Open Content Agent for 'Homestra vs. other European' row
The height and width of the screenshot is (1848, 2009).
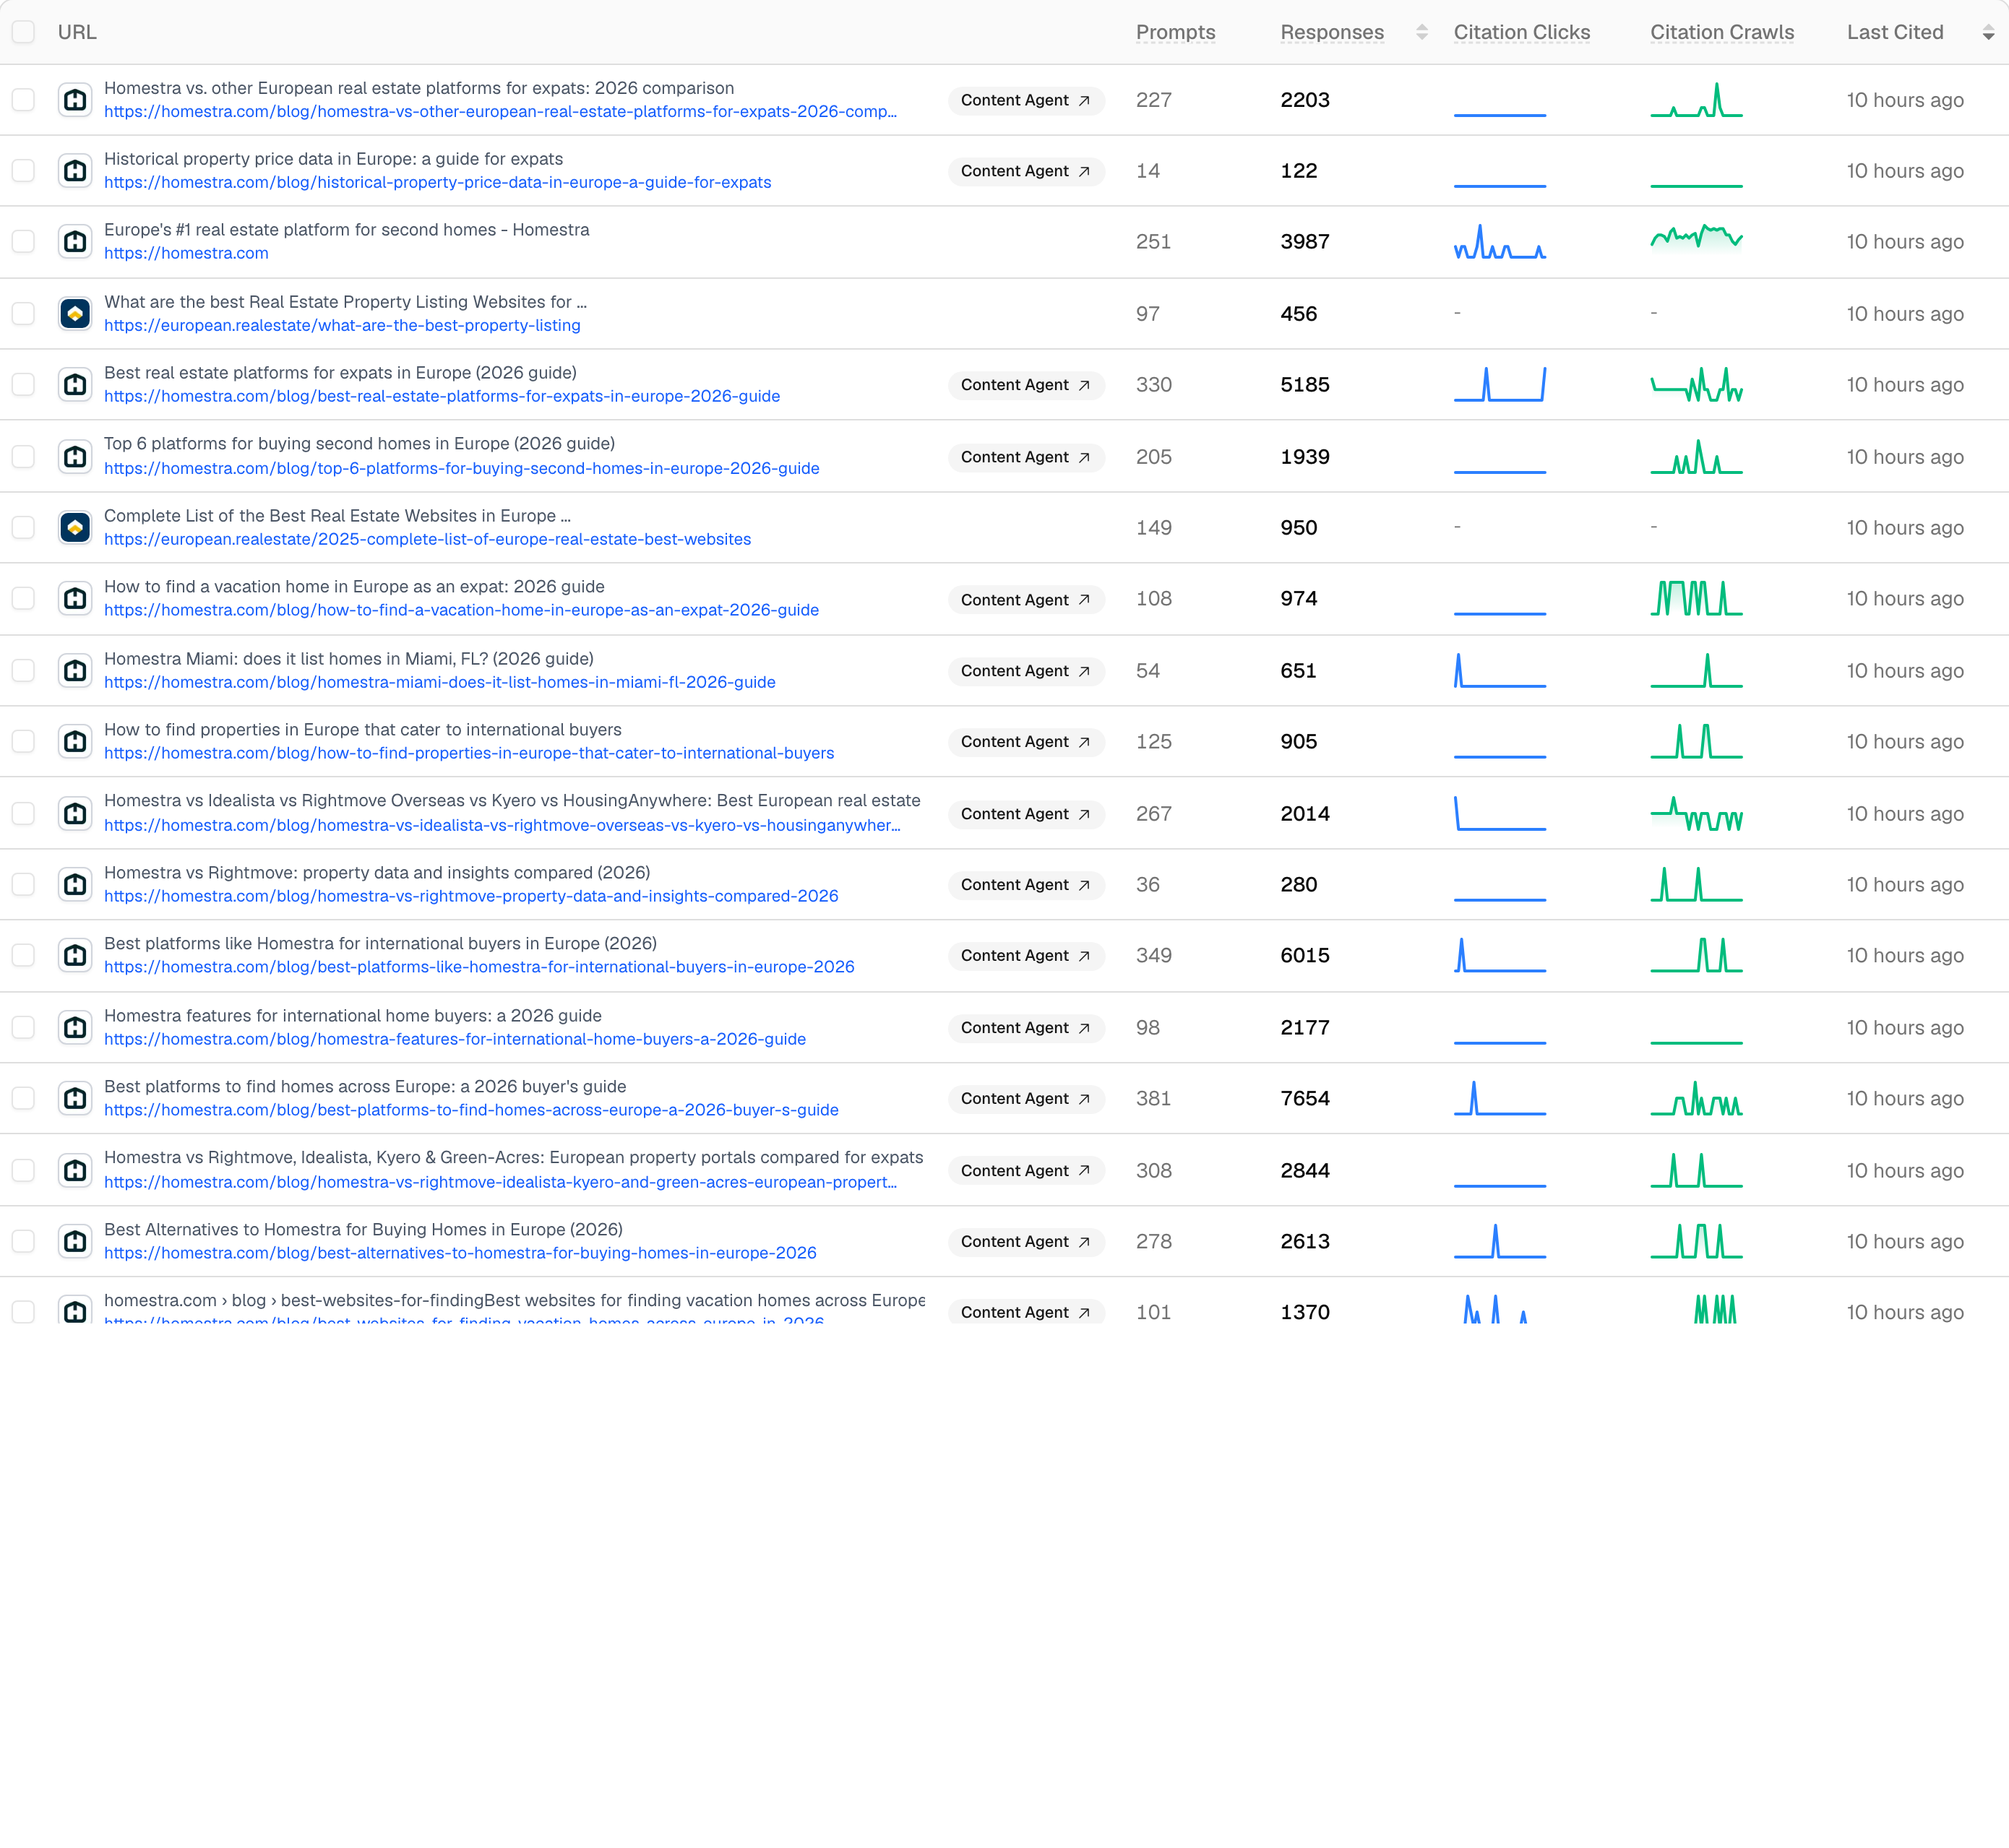[1025, 100]
